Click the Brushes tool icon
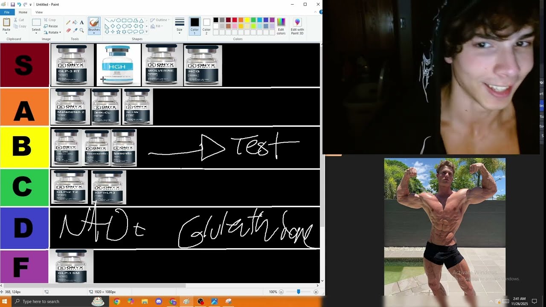 pyautogui.click(x=94, y=23)
